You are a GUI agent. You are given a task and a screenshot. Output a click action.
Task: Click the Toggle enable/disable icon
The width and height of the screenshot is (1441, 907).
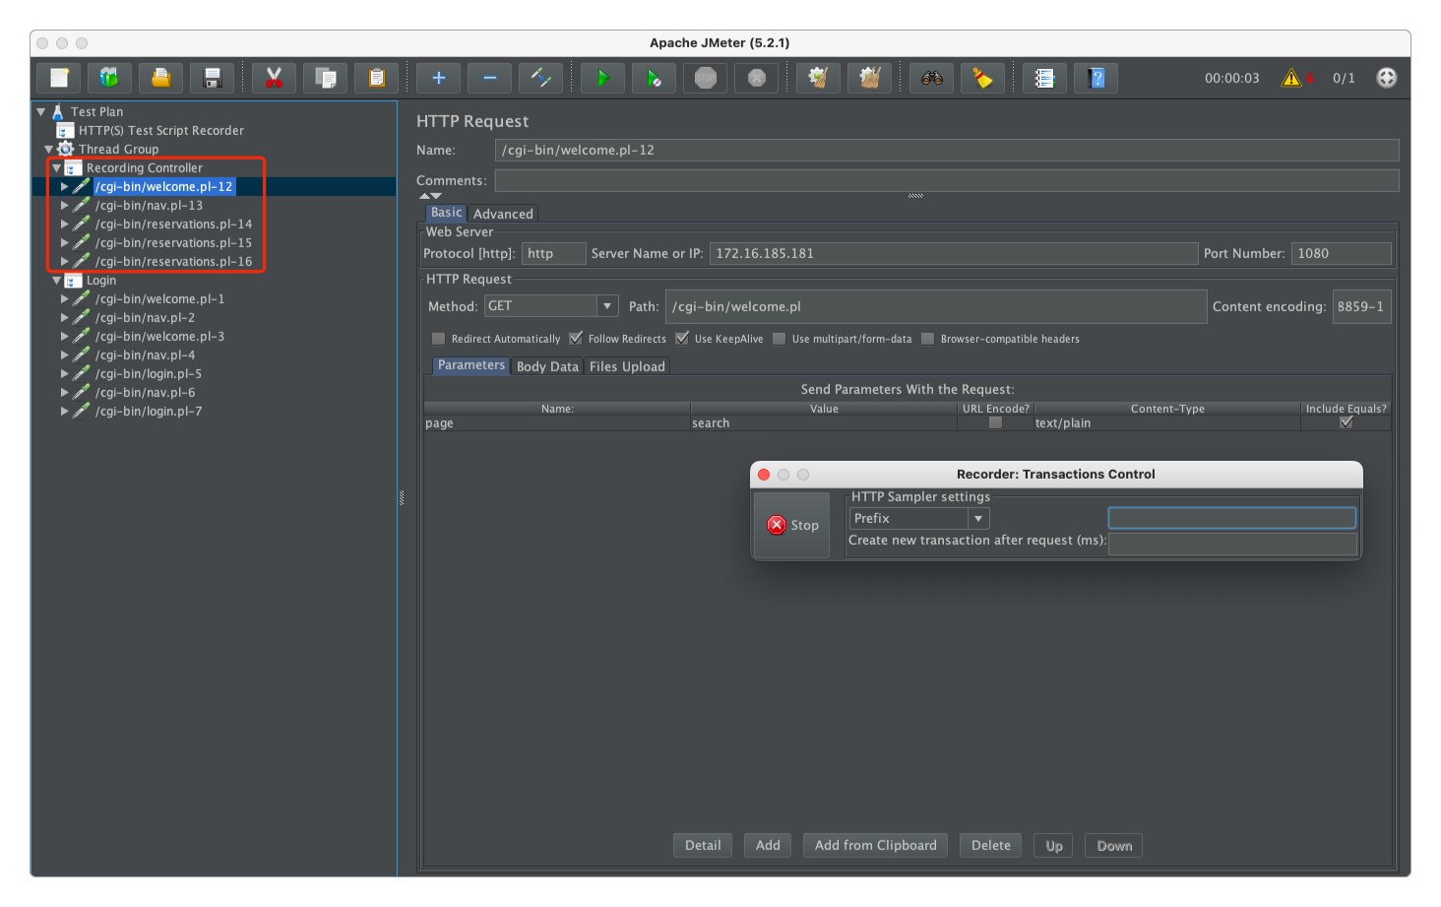pos(541,78)
